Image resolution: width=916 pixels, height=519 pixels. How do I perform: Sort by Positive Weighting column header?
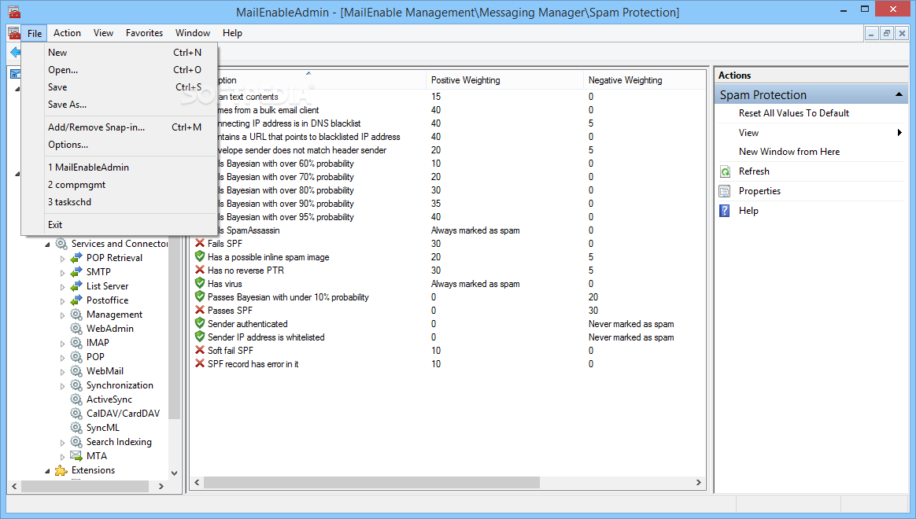coord(504,80)
